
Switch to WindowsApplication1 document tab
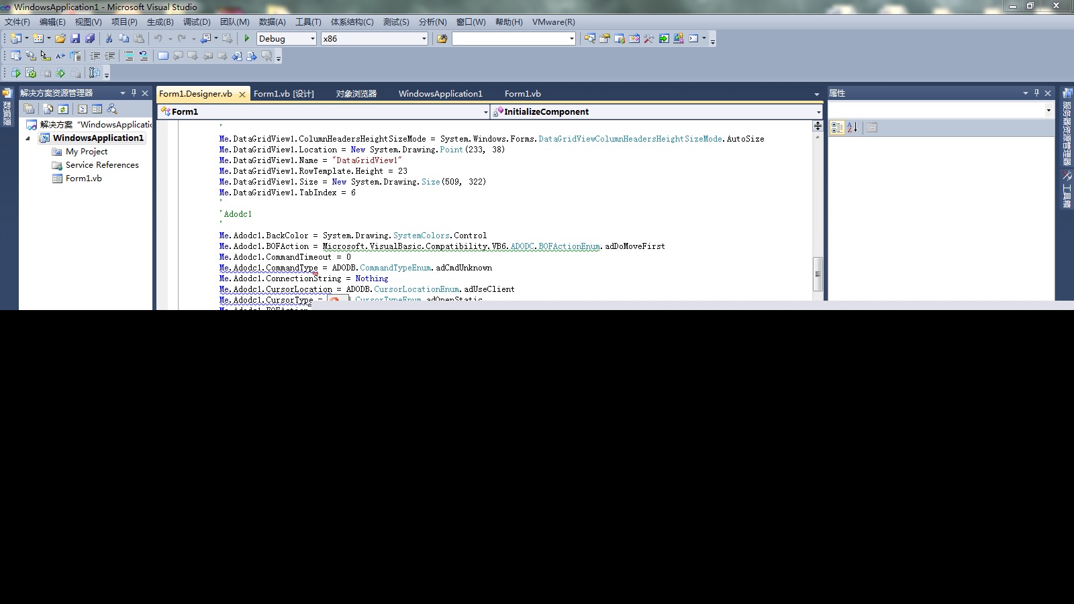click(440, 94)
